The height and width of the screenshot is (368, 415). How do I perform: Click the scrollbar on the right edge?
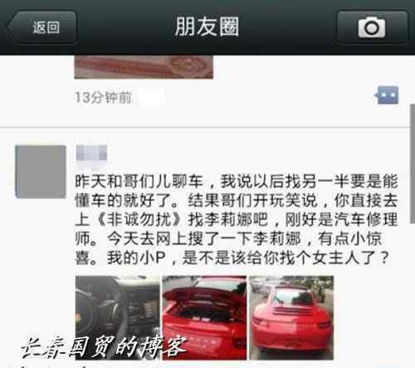[x=413, y=164]
